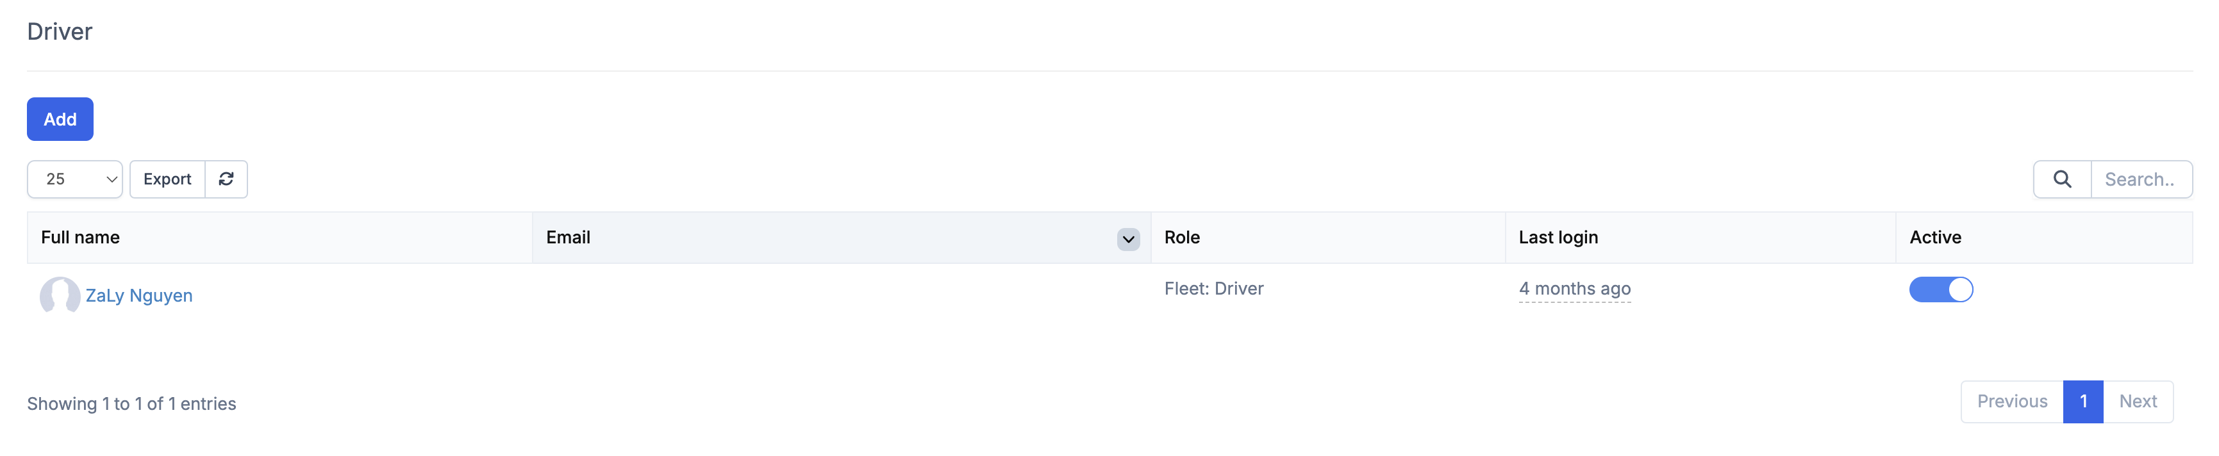Image resolution: width=2219 pixels, height=456 pixels.
Task: Go to the Next page
Action: (x=2137, y=402)
